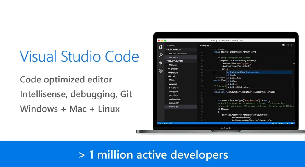Expand the Compiler folder
The width and height of the screenshot is (305, 167).
172,65
